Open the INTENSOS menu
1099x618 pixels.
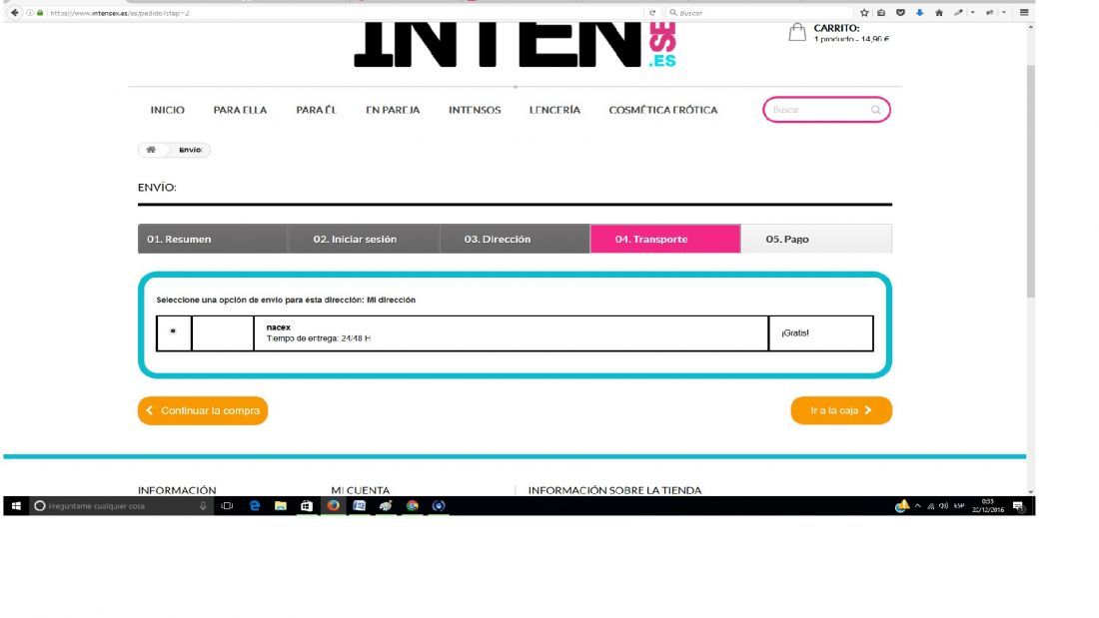pos(475,110)
